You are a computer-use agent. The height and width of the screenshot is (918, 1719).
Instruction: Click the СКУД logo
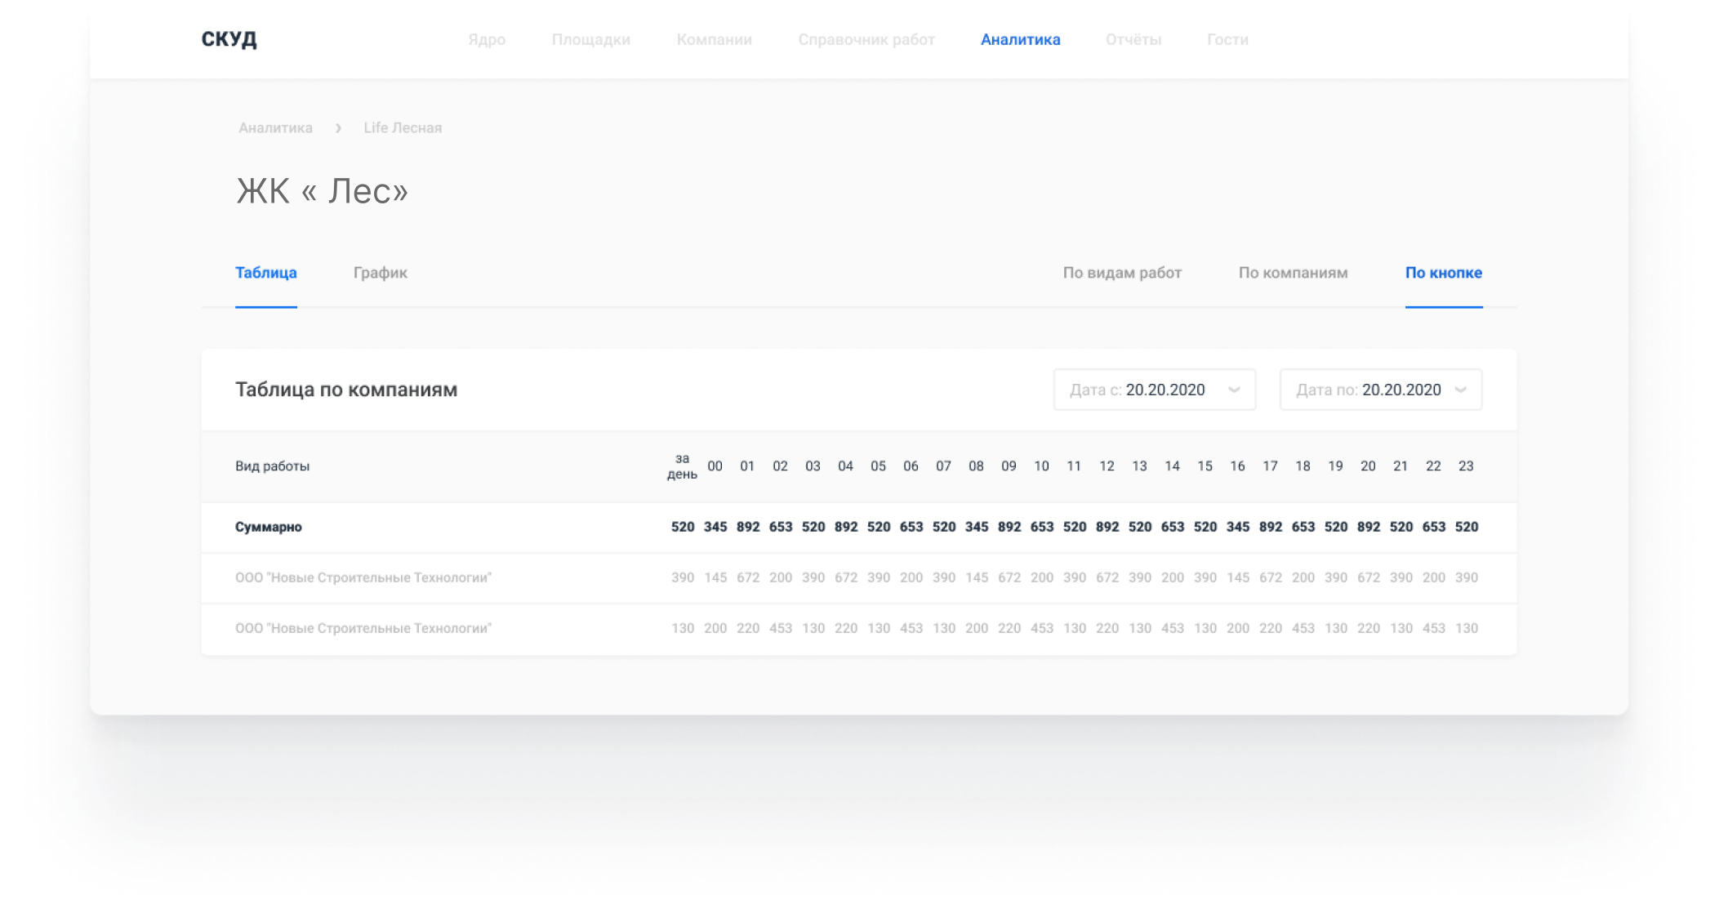click(229, 39)
